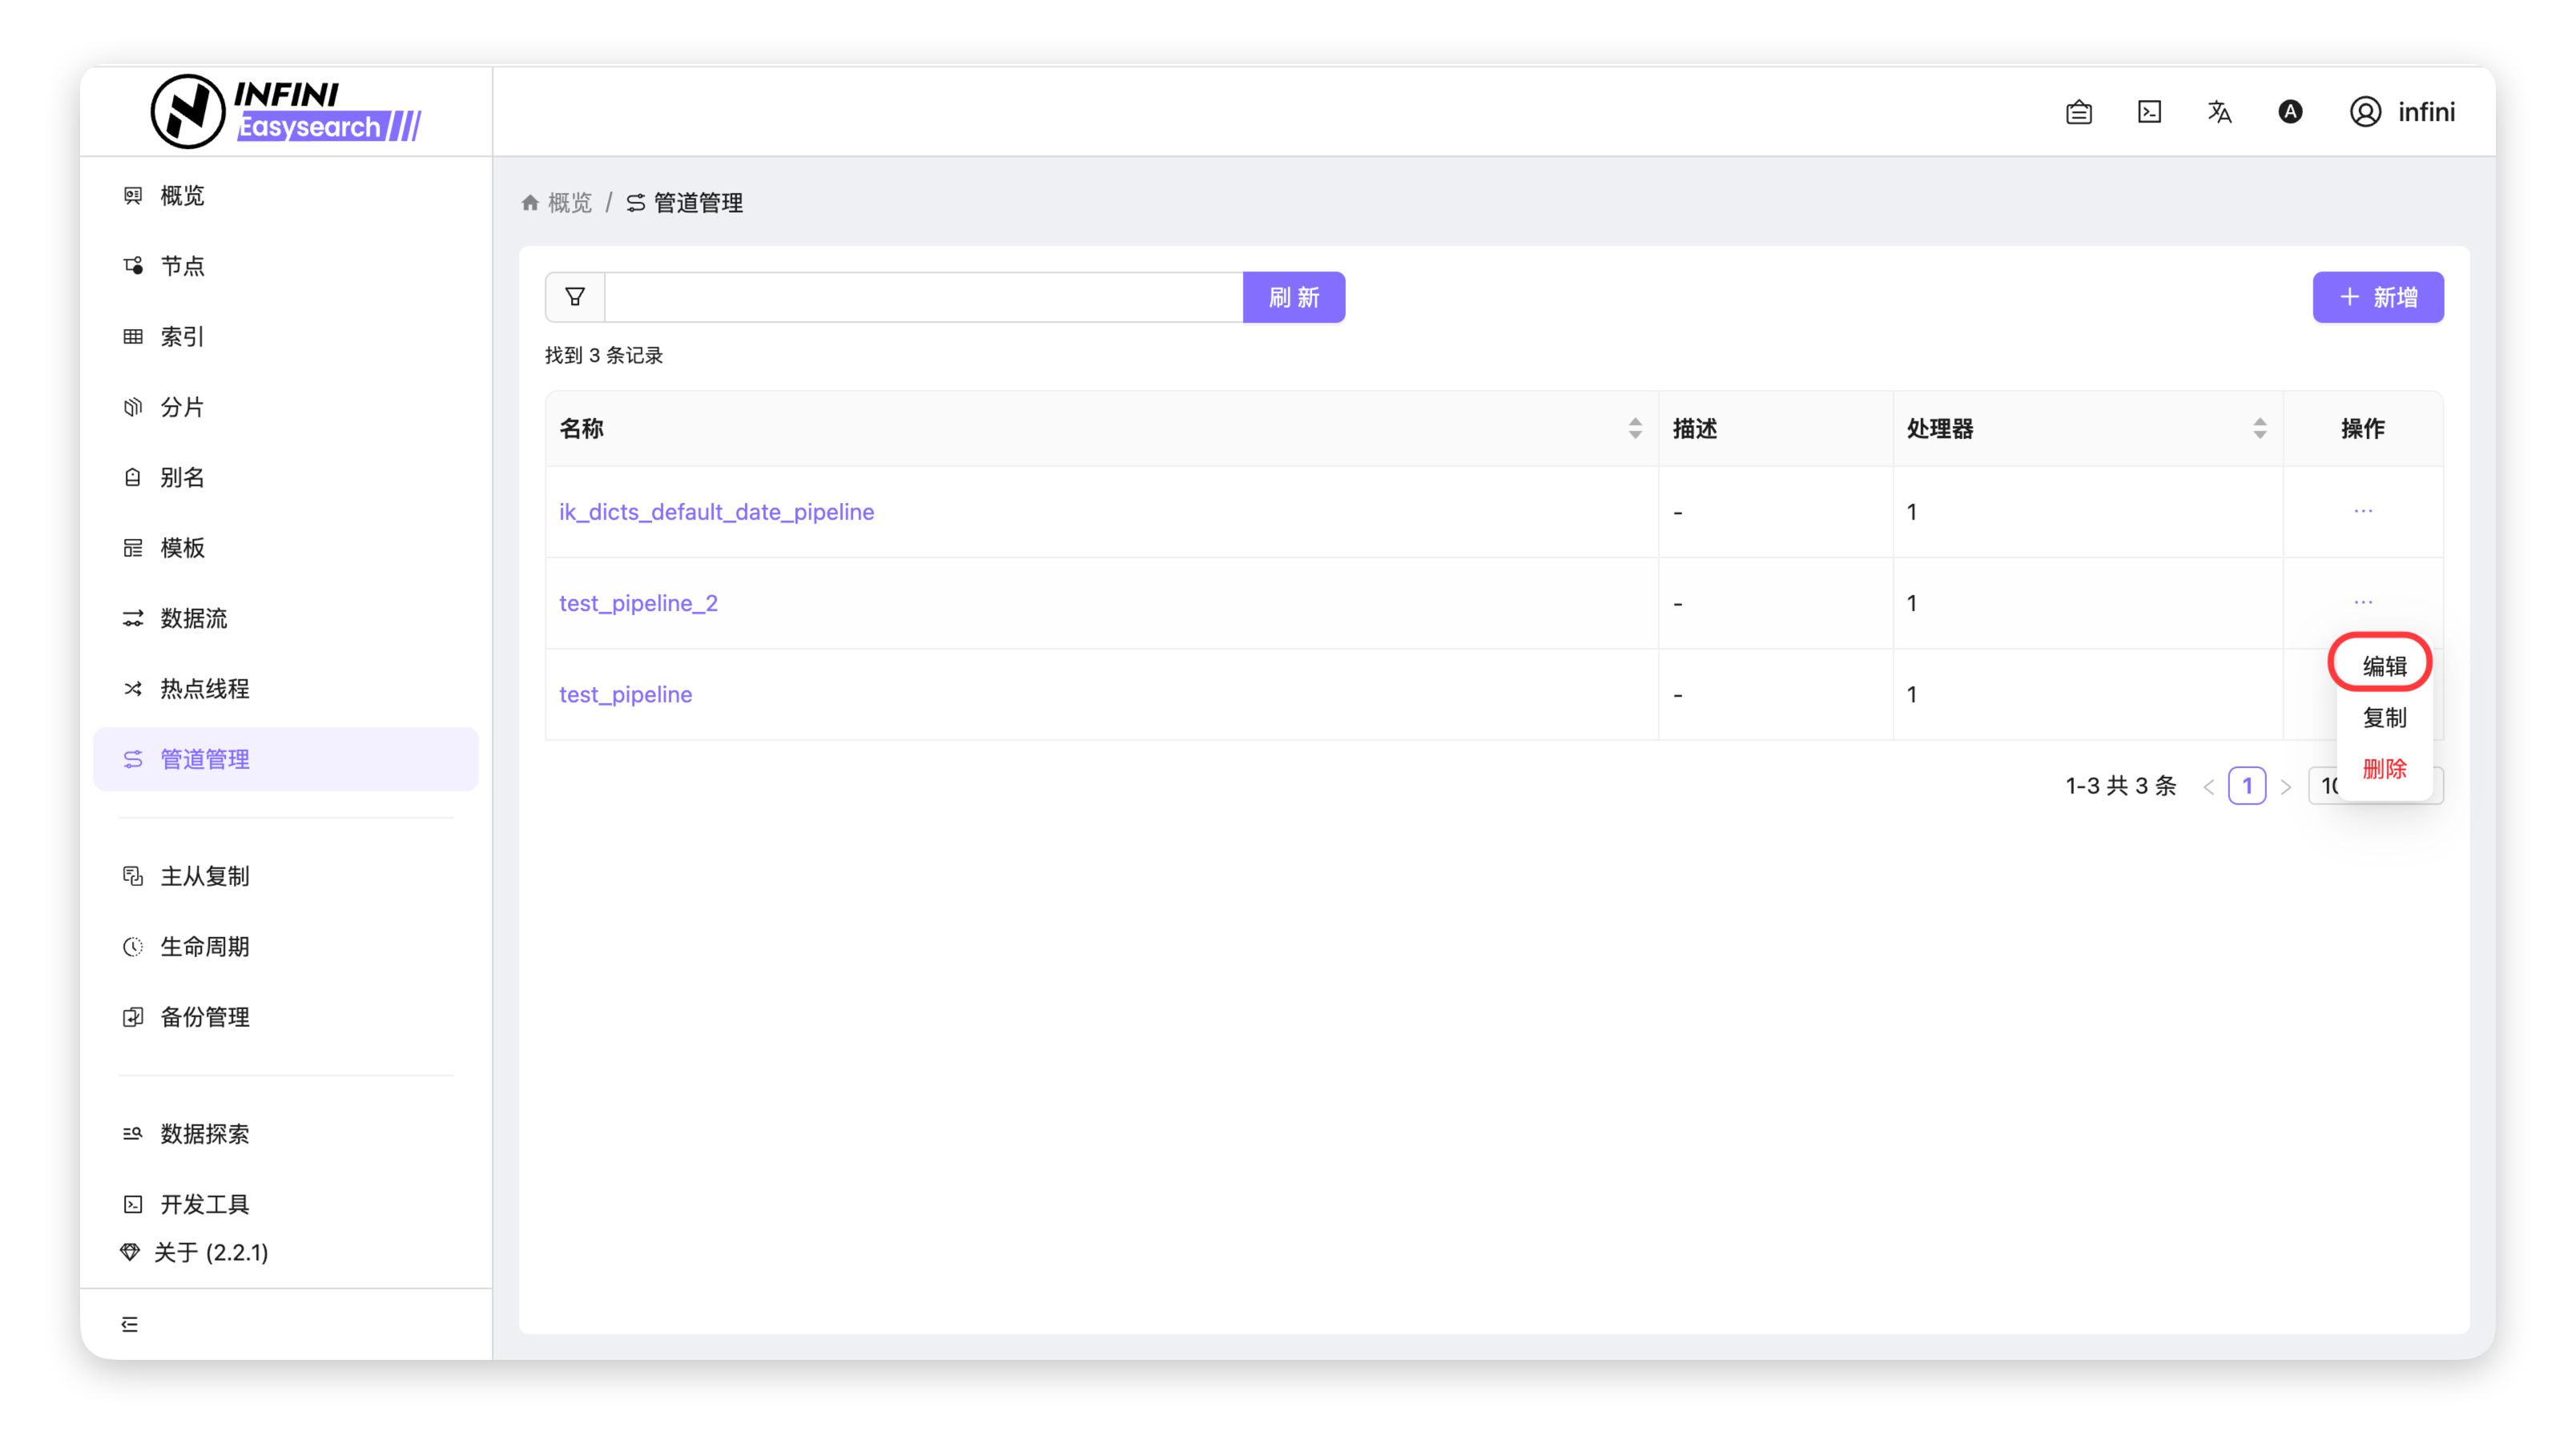Click the clipboard icon in top bar

click(2079, 112)
